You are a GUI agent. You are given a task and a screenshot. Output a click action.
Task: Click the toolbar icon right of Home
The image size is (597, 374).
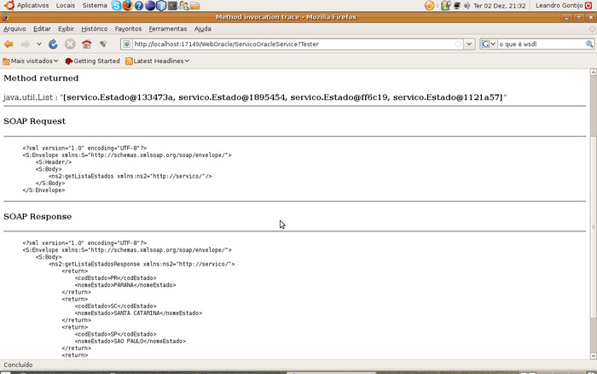click(x=103, y=44)
